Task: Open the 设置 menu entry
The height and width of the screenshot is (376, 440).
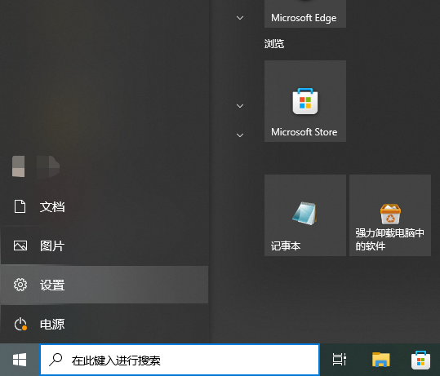Action: (x=104, y=285)
